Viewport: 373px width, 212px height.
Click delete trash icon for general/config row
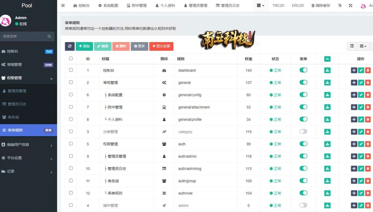tap(368, 95)
